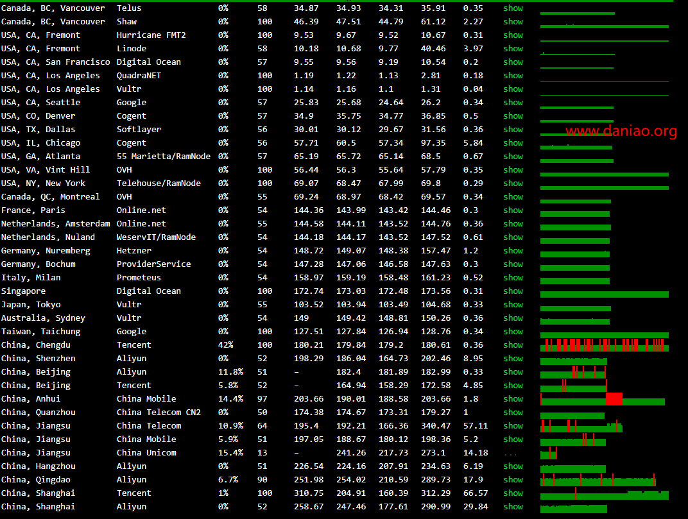Select '42%' loss value for Chengdu
Viewport: 688px width, 519px height.
coord(225,345)
